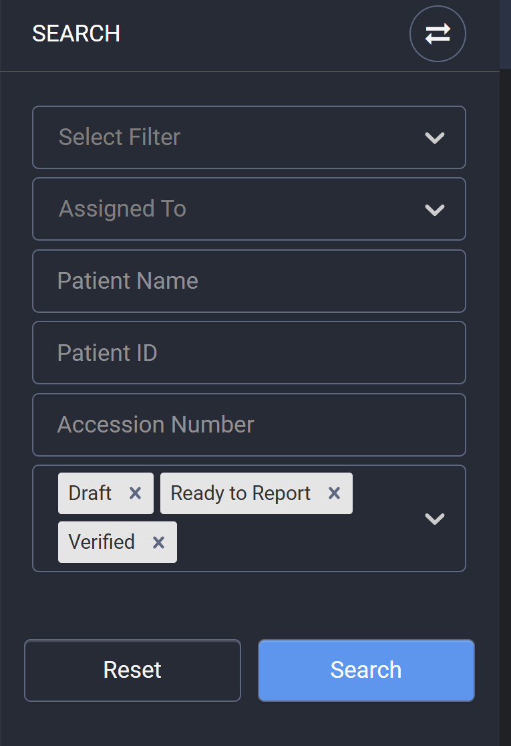Focus the Patient Name field
Screen dimensions: 511x746
[248, 281]
